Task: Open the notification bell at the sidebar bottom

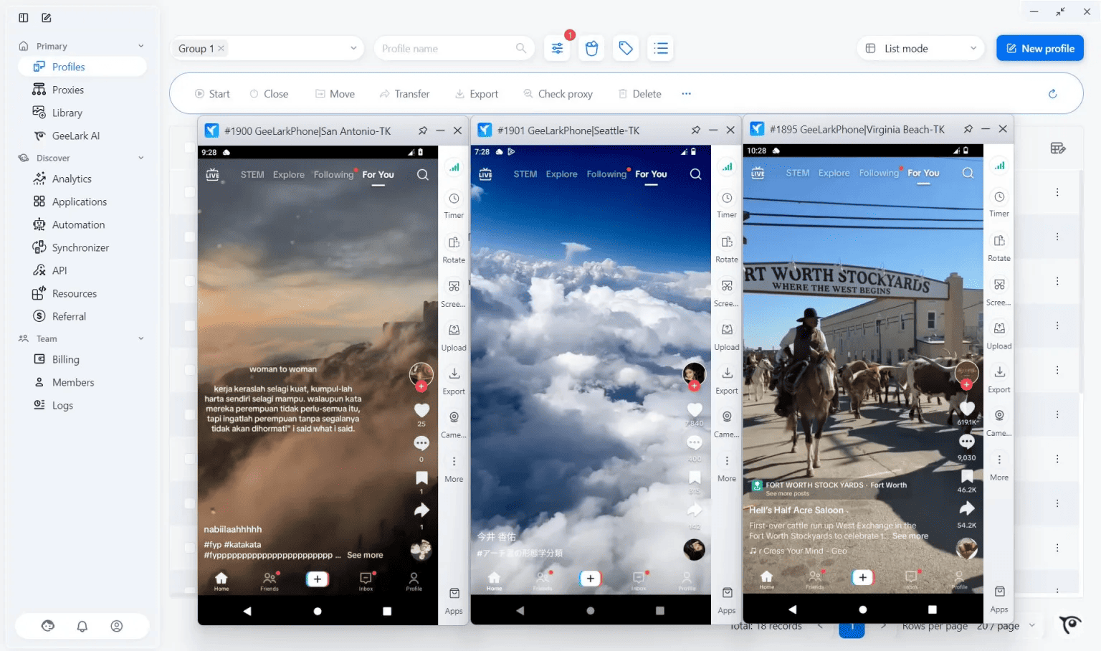Action: click(x=82, y=626)
